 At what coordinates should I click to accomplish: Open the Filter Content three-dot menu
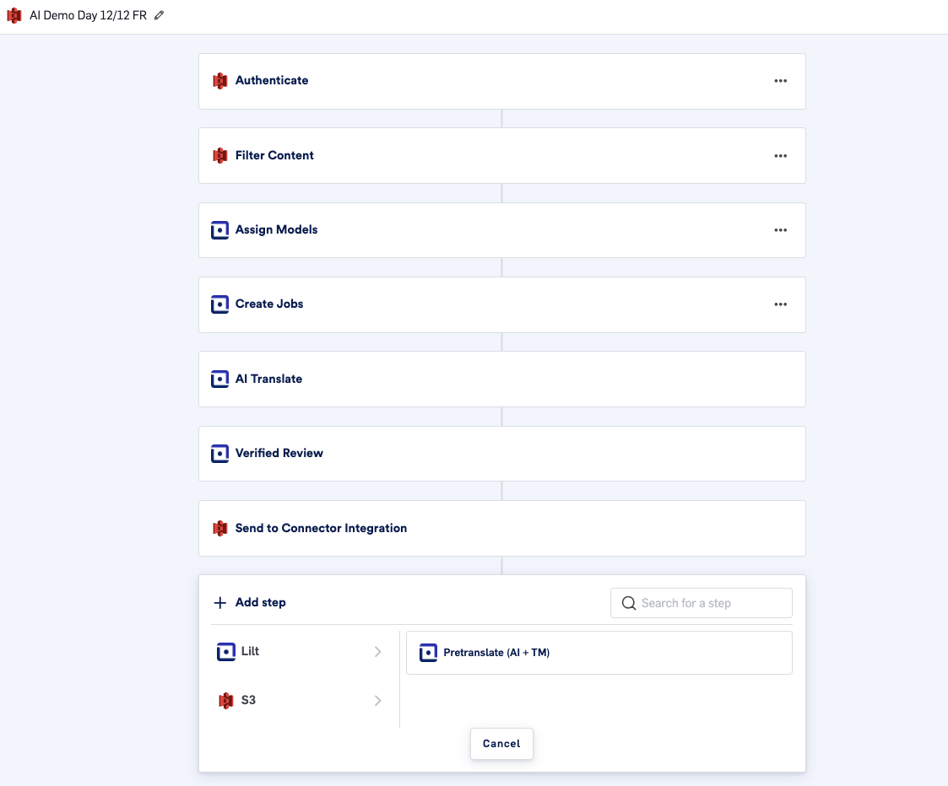[x=781, y=156]
